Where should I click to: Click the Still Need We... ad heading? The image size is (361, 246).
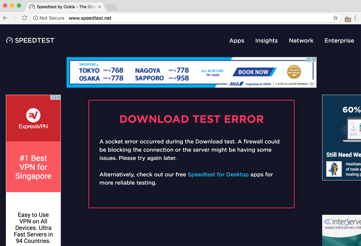343,155
